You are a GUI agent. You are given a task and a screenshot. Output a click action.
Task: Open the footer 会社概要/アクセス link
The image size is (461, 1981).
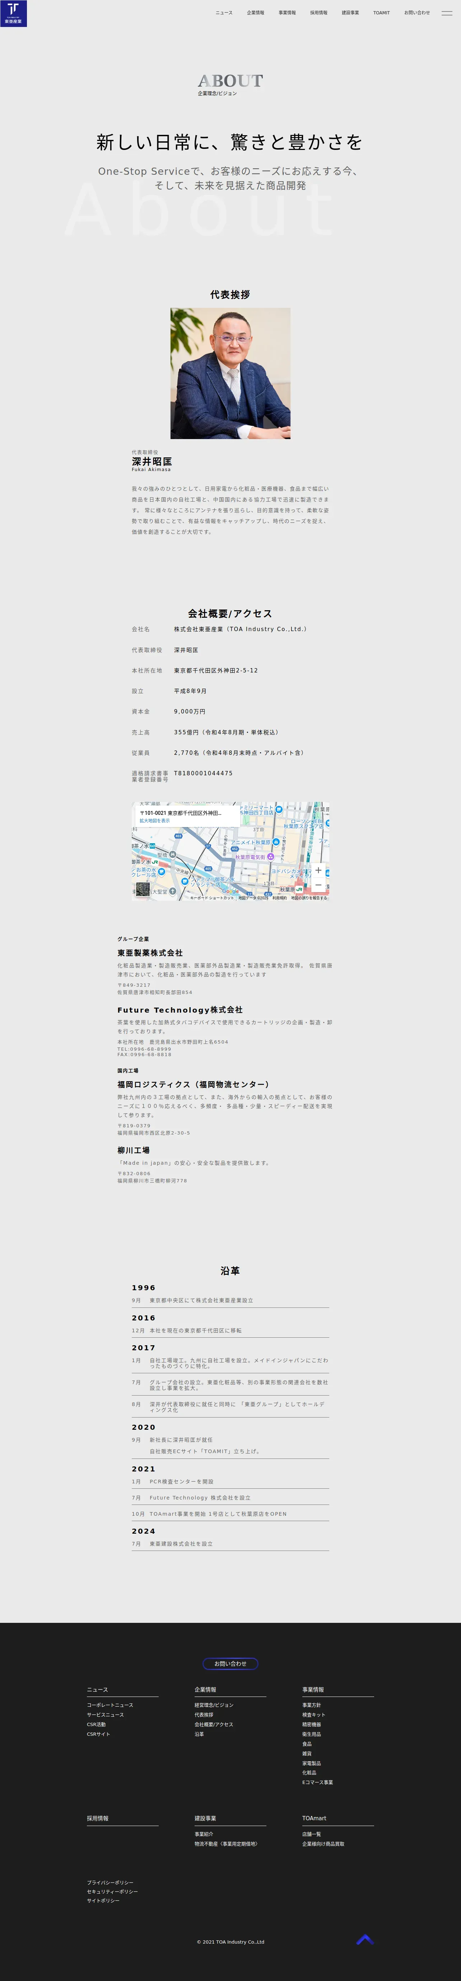click(214, 1724)
